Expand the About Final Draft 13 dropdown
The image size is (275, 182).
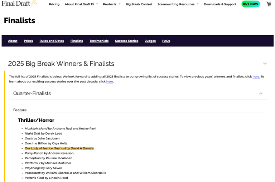pyautogui.click(x=81, y=4)
